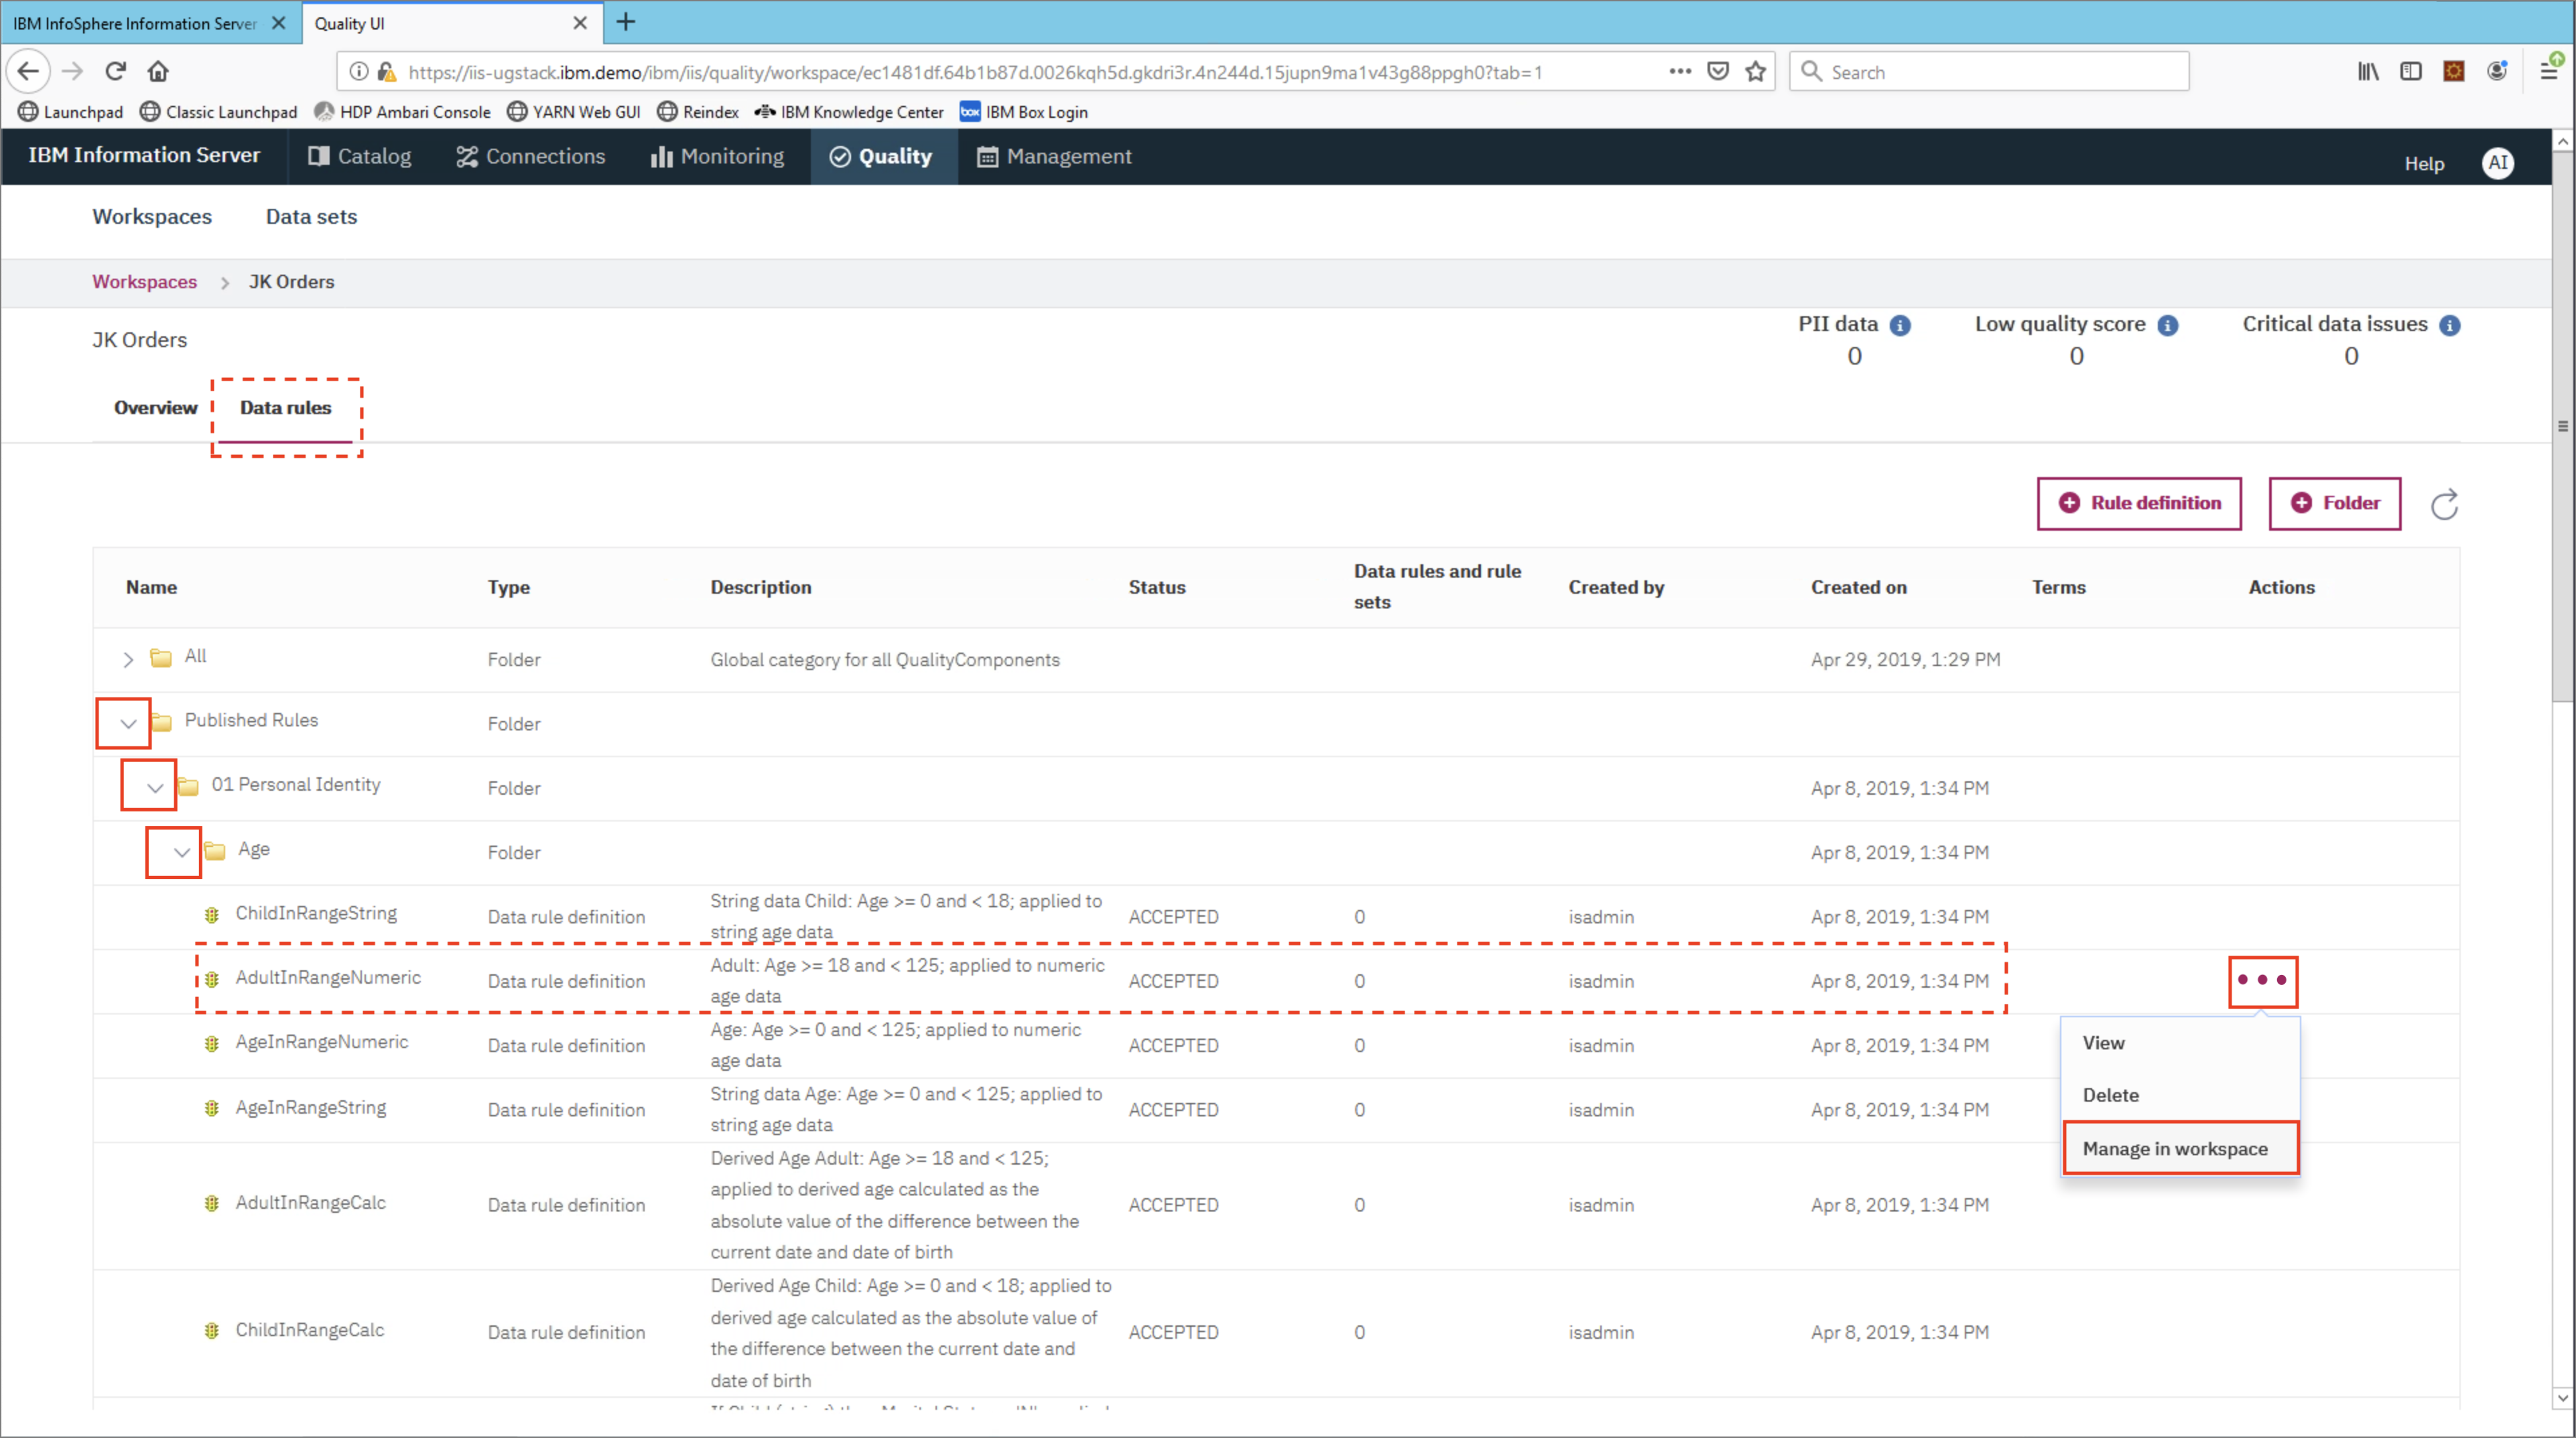
Task: Open actions ellipsis for AdultInRangeNumeric
Action: (x=2262, y=980)
